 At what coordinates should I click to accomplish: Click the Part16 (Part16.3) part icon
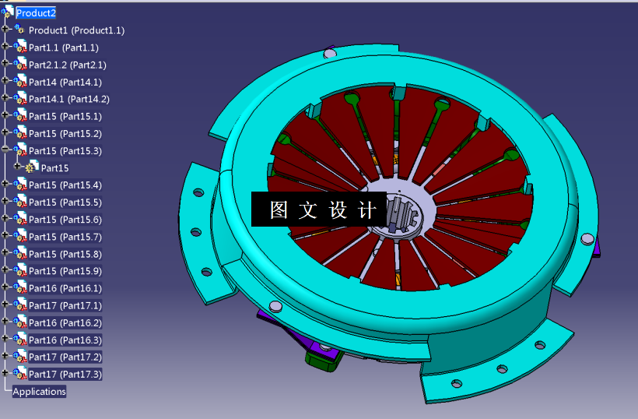[x=20, y=340]
